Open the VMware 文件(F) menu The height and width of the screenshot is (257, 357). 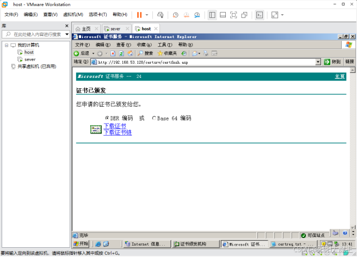(x=11, y=15)
